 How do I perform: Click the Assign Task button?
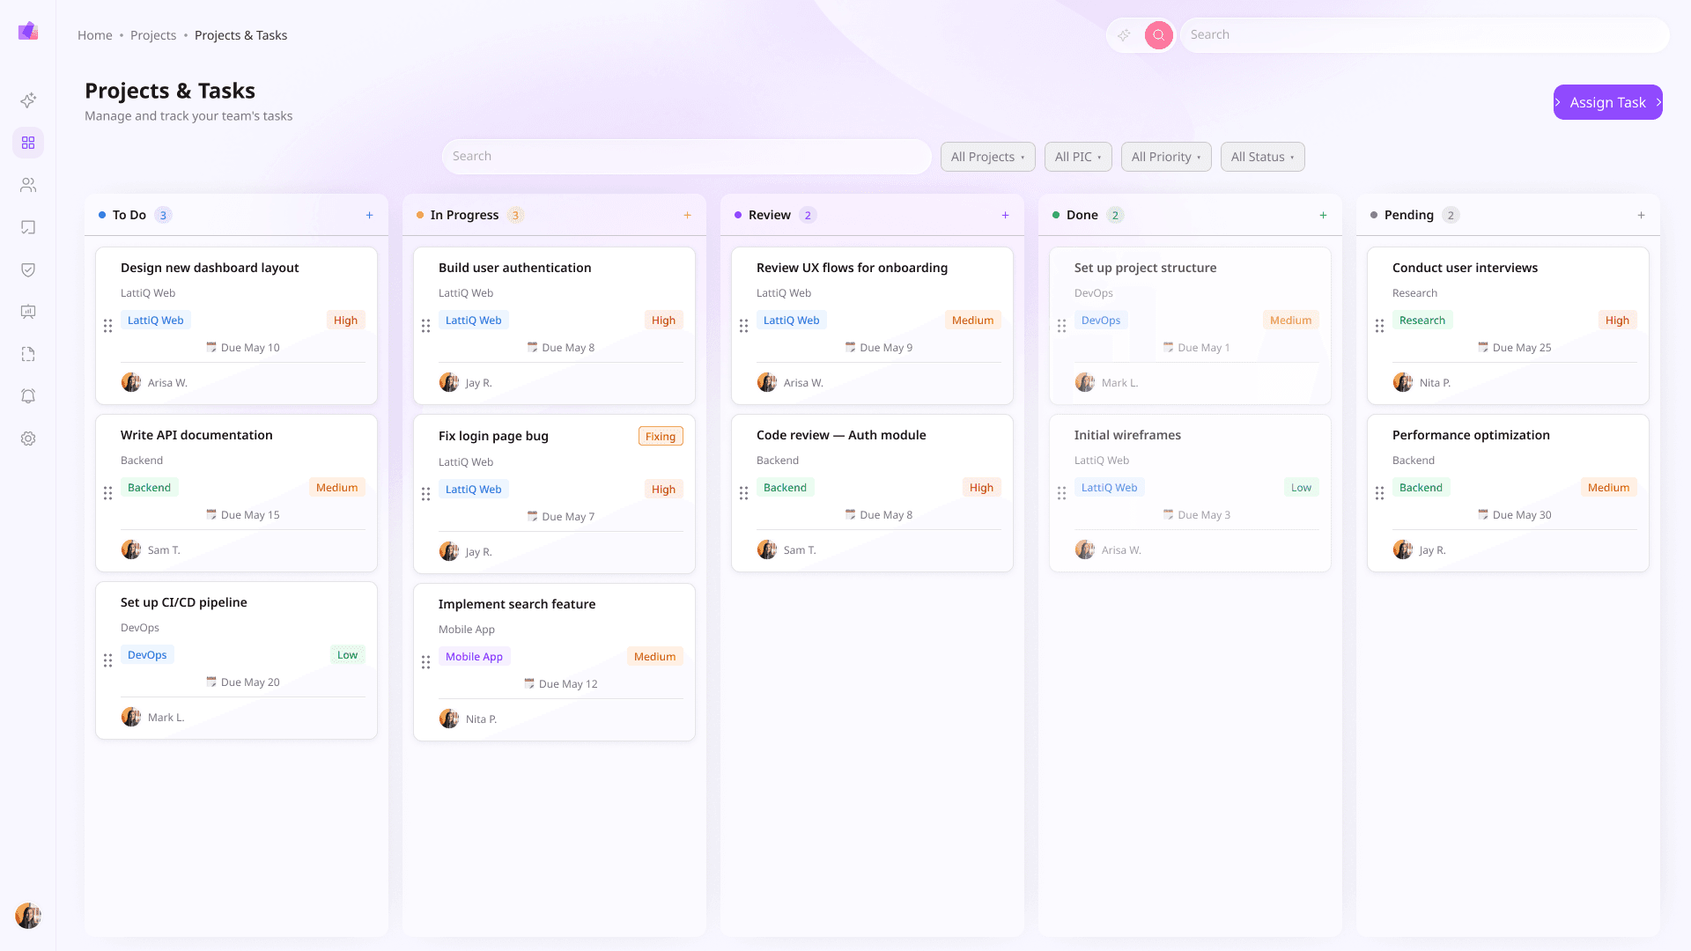tap(1607, 102)
